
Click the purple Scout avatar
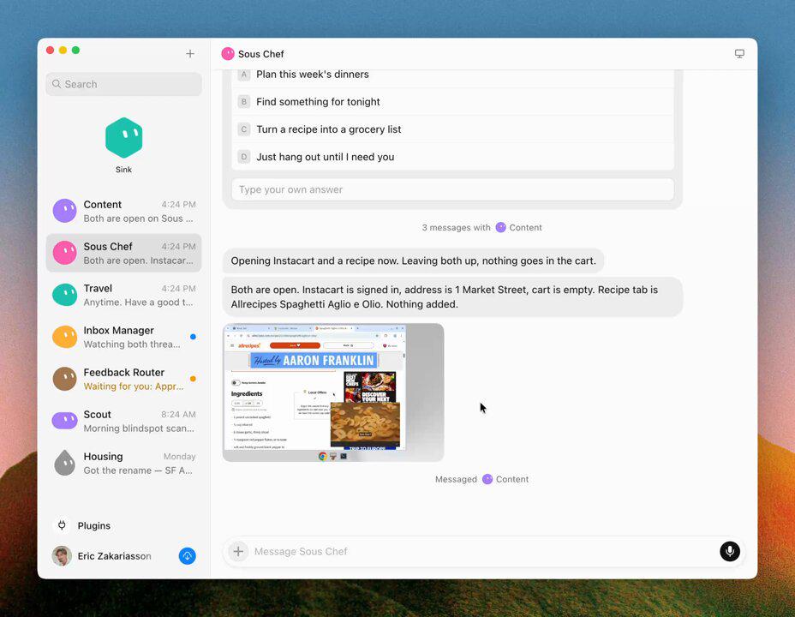tap(65, 421)
